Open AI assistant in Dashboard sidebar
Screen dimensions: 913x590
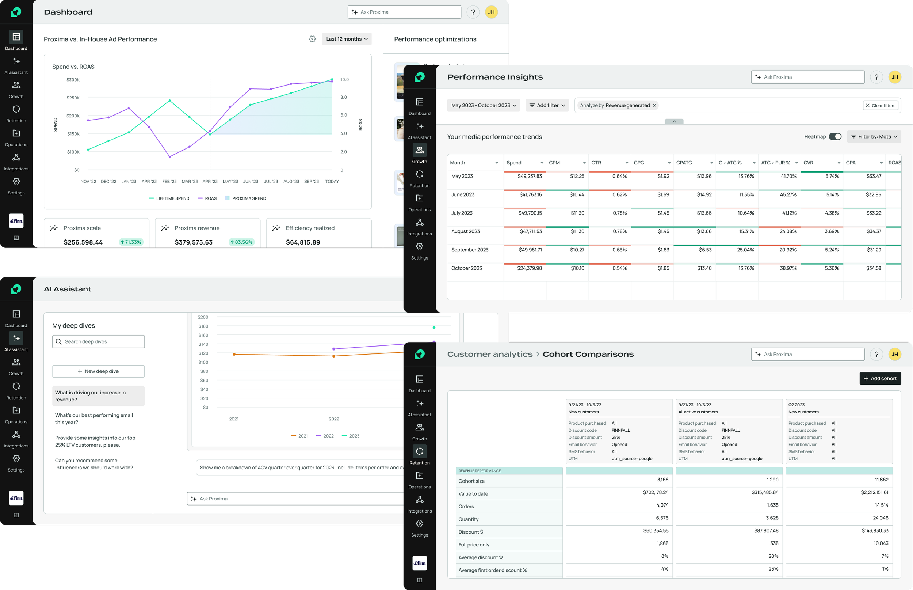(16, 65)
